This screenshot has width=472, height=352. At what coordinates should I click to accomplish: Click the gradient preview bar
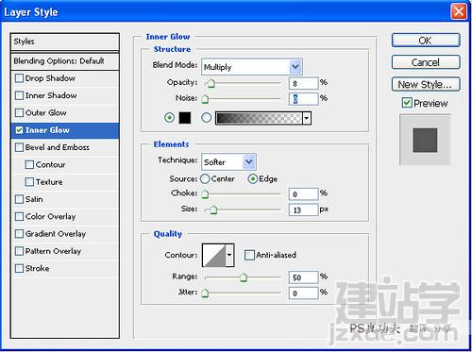coord(259,118)
